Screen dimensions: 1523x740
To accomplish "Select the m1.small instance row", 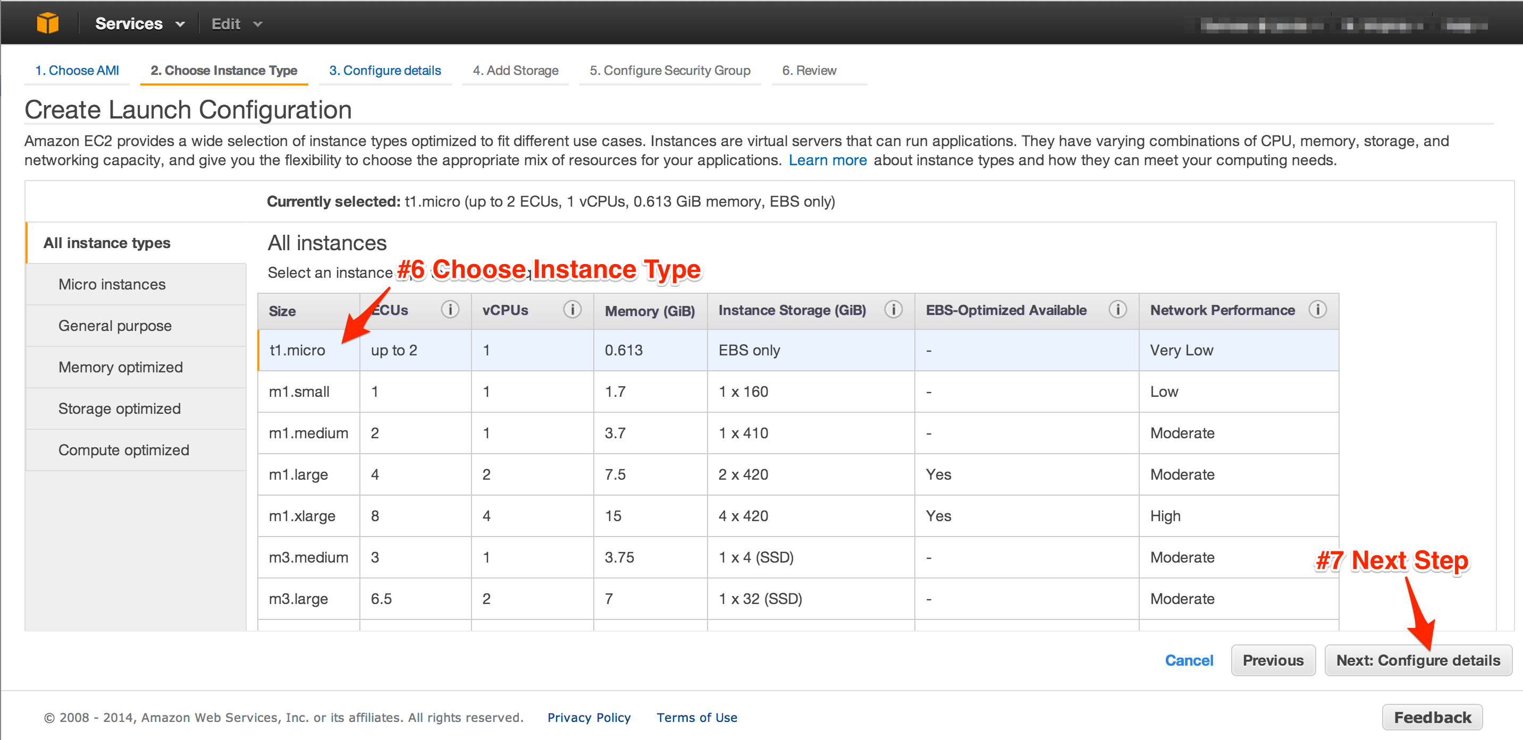I will click(798, 392).
